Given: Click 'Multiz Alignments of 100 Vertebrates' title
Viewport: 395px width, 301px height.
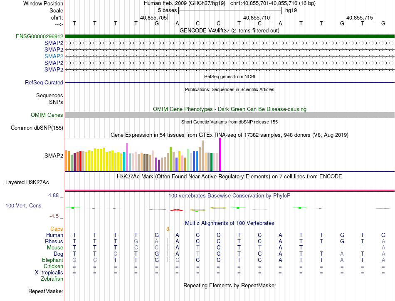Looking at the screenshot, I should 230,223.
